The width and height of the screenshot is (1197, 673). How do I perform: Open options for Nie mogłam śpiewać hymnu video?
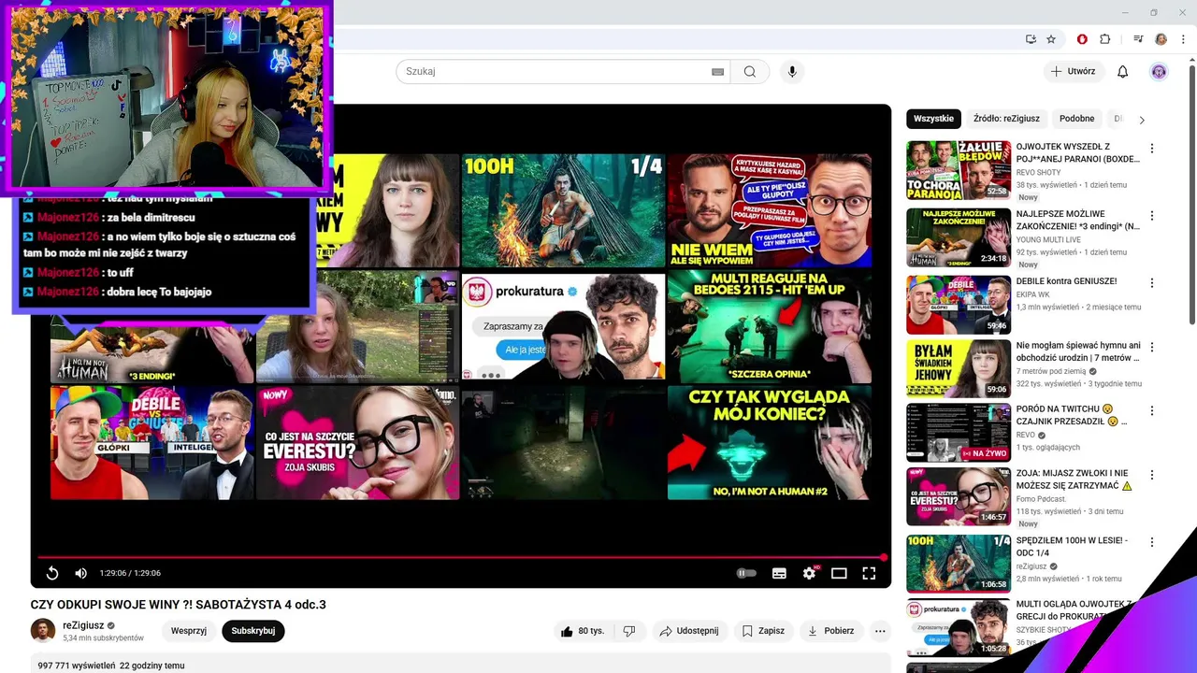tap(1152, 347)
